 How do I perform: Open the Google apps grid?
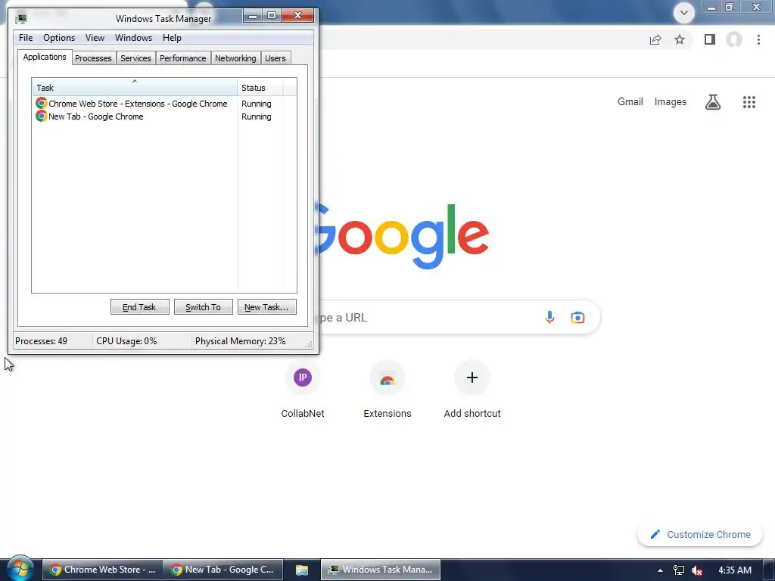tap(749, 102)
